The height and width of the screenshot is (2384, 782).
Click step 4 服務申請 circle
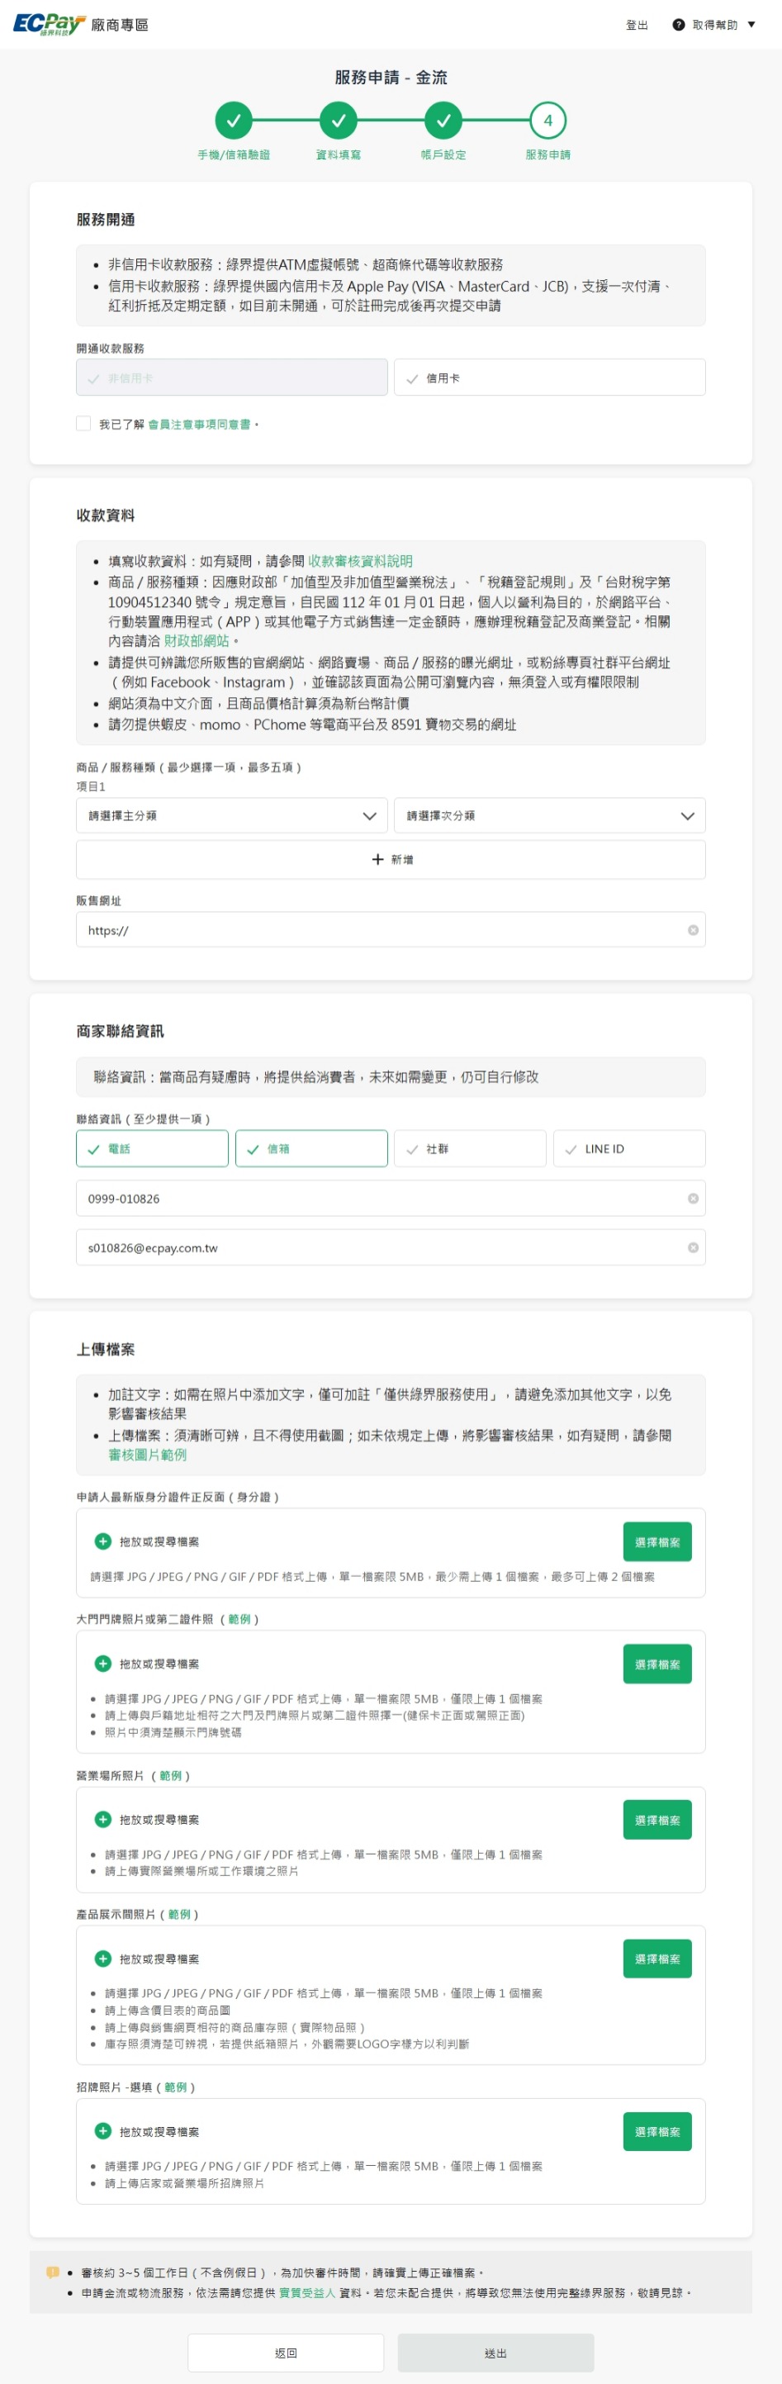click(x=547, y=121)
